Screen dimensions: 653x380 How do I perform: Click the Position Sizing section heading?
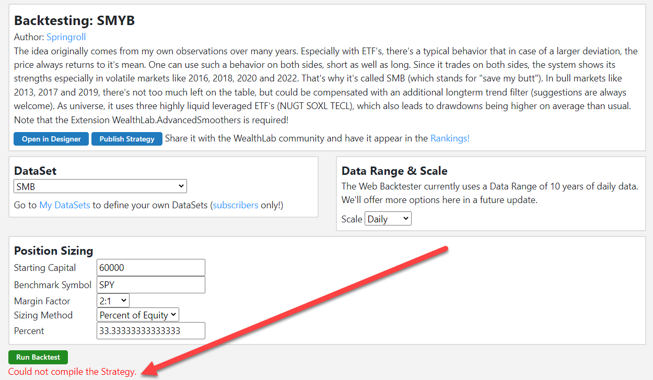[53, 251]
